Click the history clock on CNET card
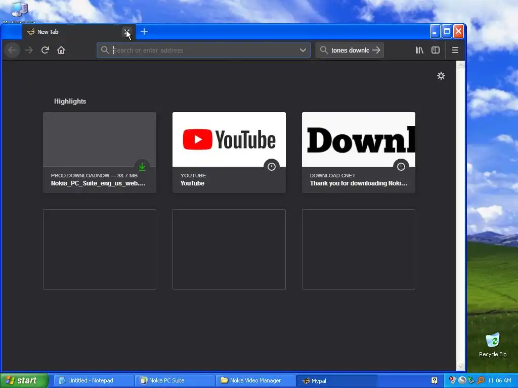The width and height of the screenshot is (518, 388). (401, 167)
